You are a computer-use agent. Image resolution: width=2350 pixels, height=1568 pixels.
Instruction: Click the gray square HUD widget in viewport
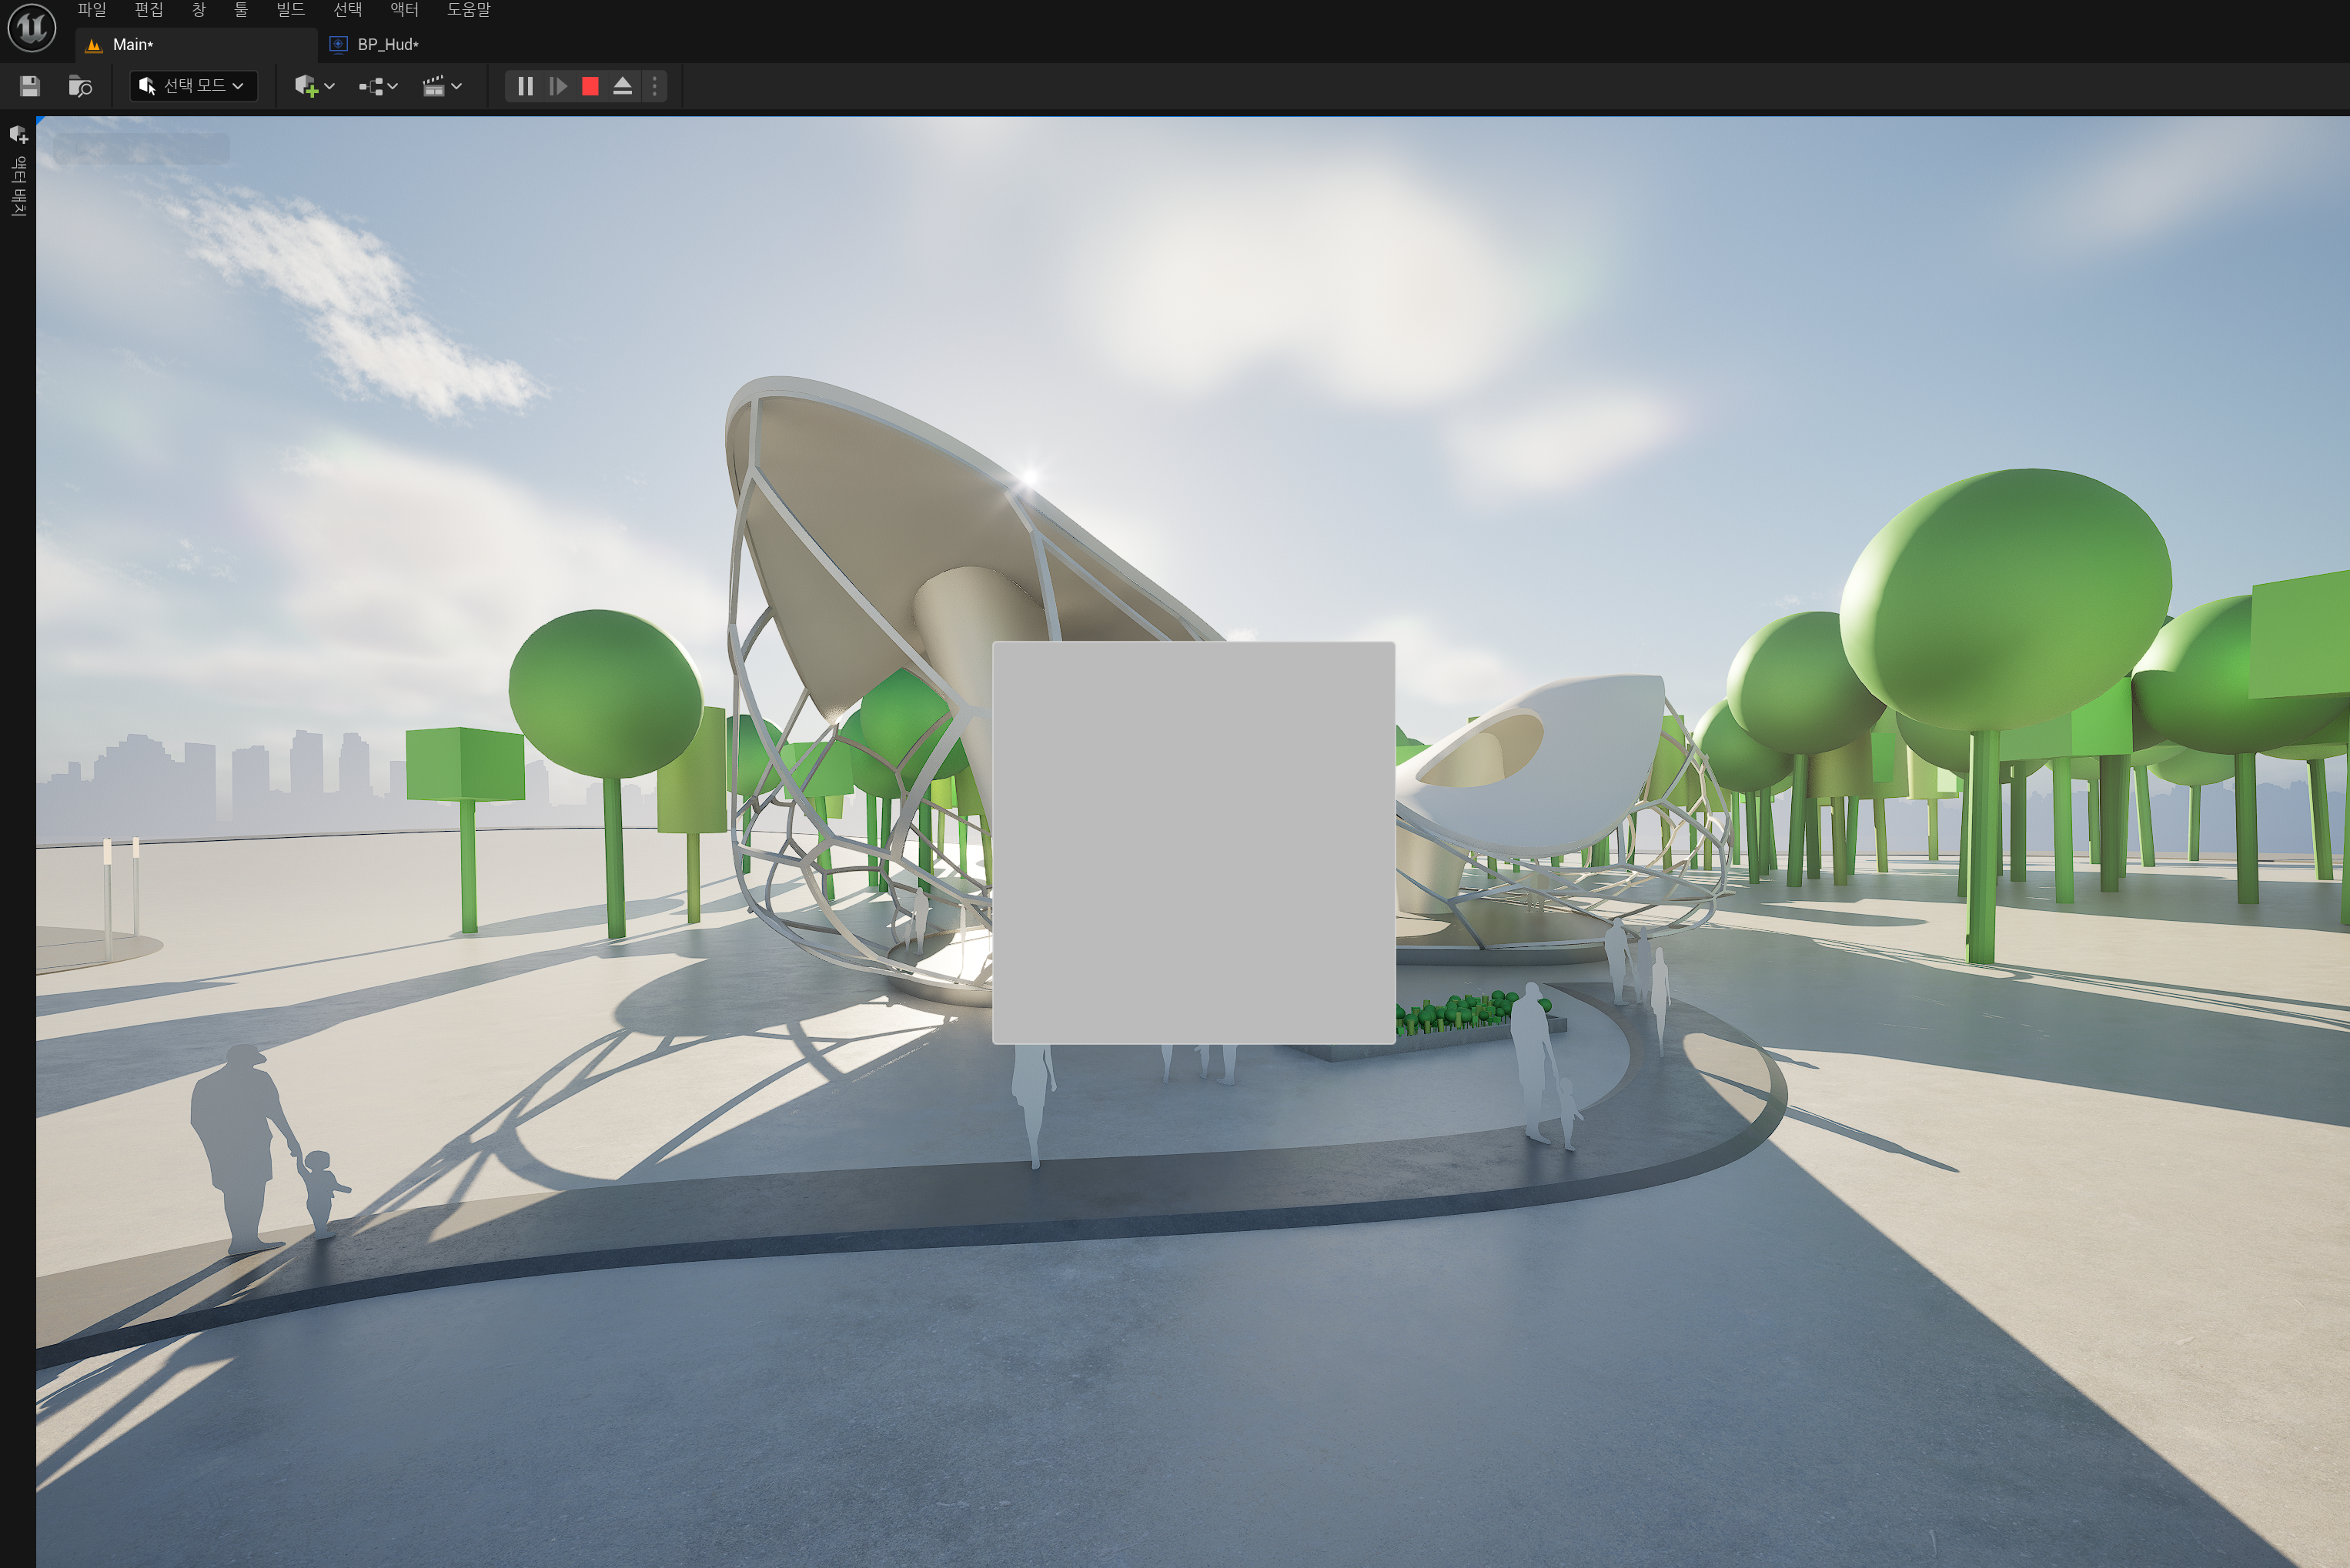(x=1192, y=842)
